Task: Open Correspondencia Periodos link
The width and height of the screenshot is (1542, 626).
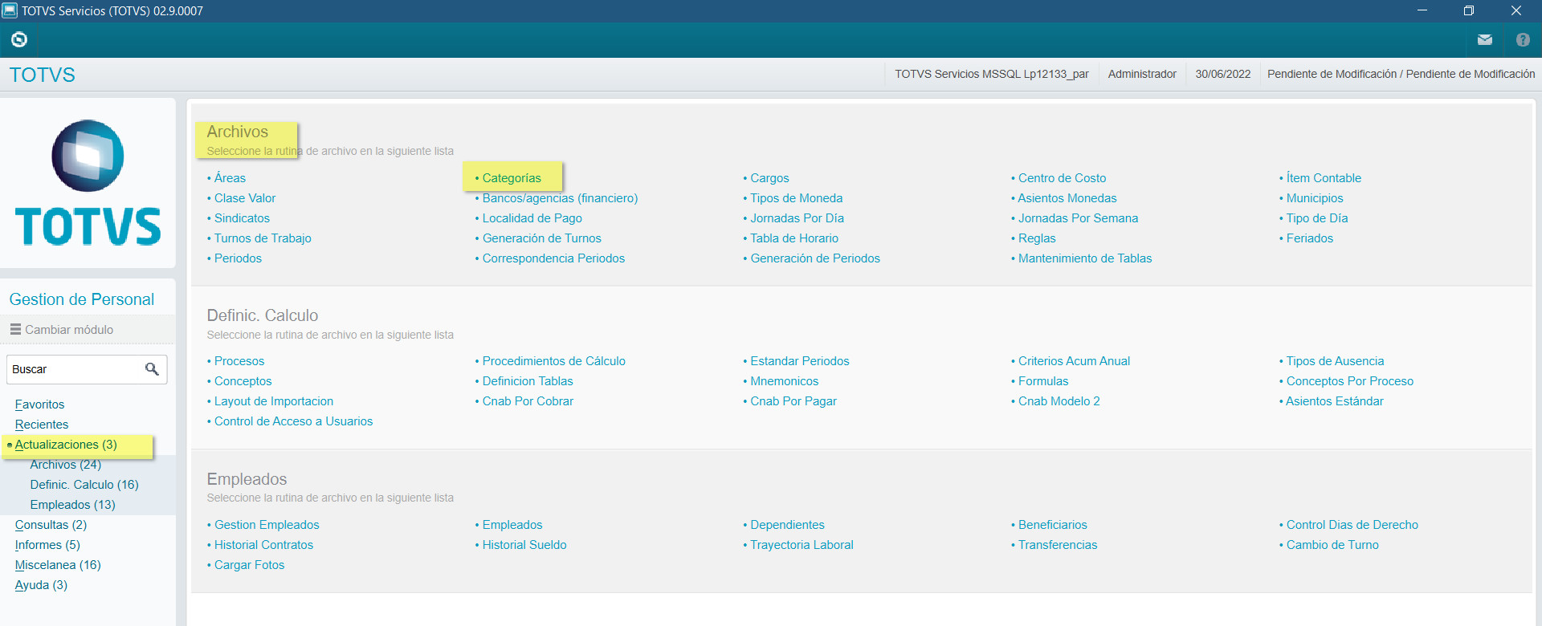Action: pos(553,258)
